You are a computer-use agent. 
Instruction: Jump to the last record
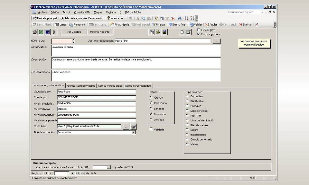78,173
